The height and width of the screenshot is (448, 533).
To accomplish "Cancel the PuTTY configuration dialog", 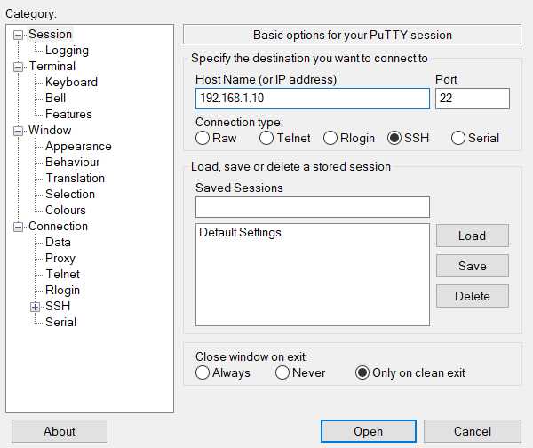I will pyautogui.click(x=473, y=431).
